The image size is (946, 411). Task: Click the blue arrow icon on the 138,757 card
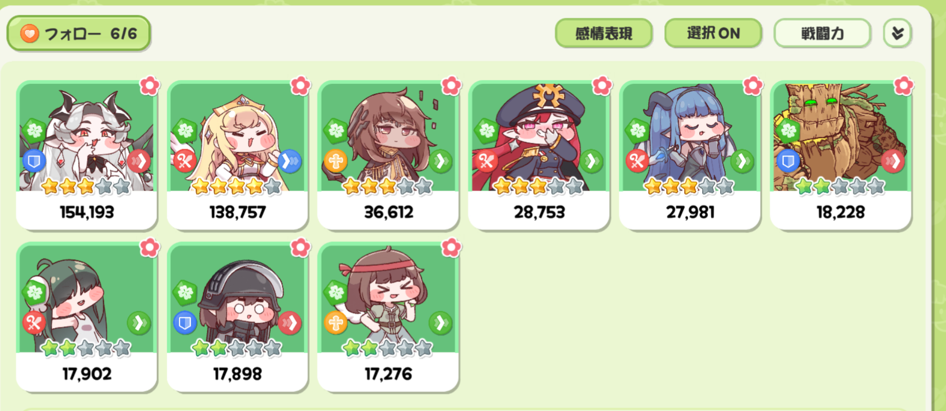tap(290, 161)
